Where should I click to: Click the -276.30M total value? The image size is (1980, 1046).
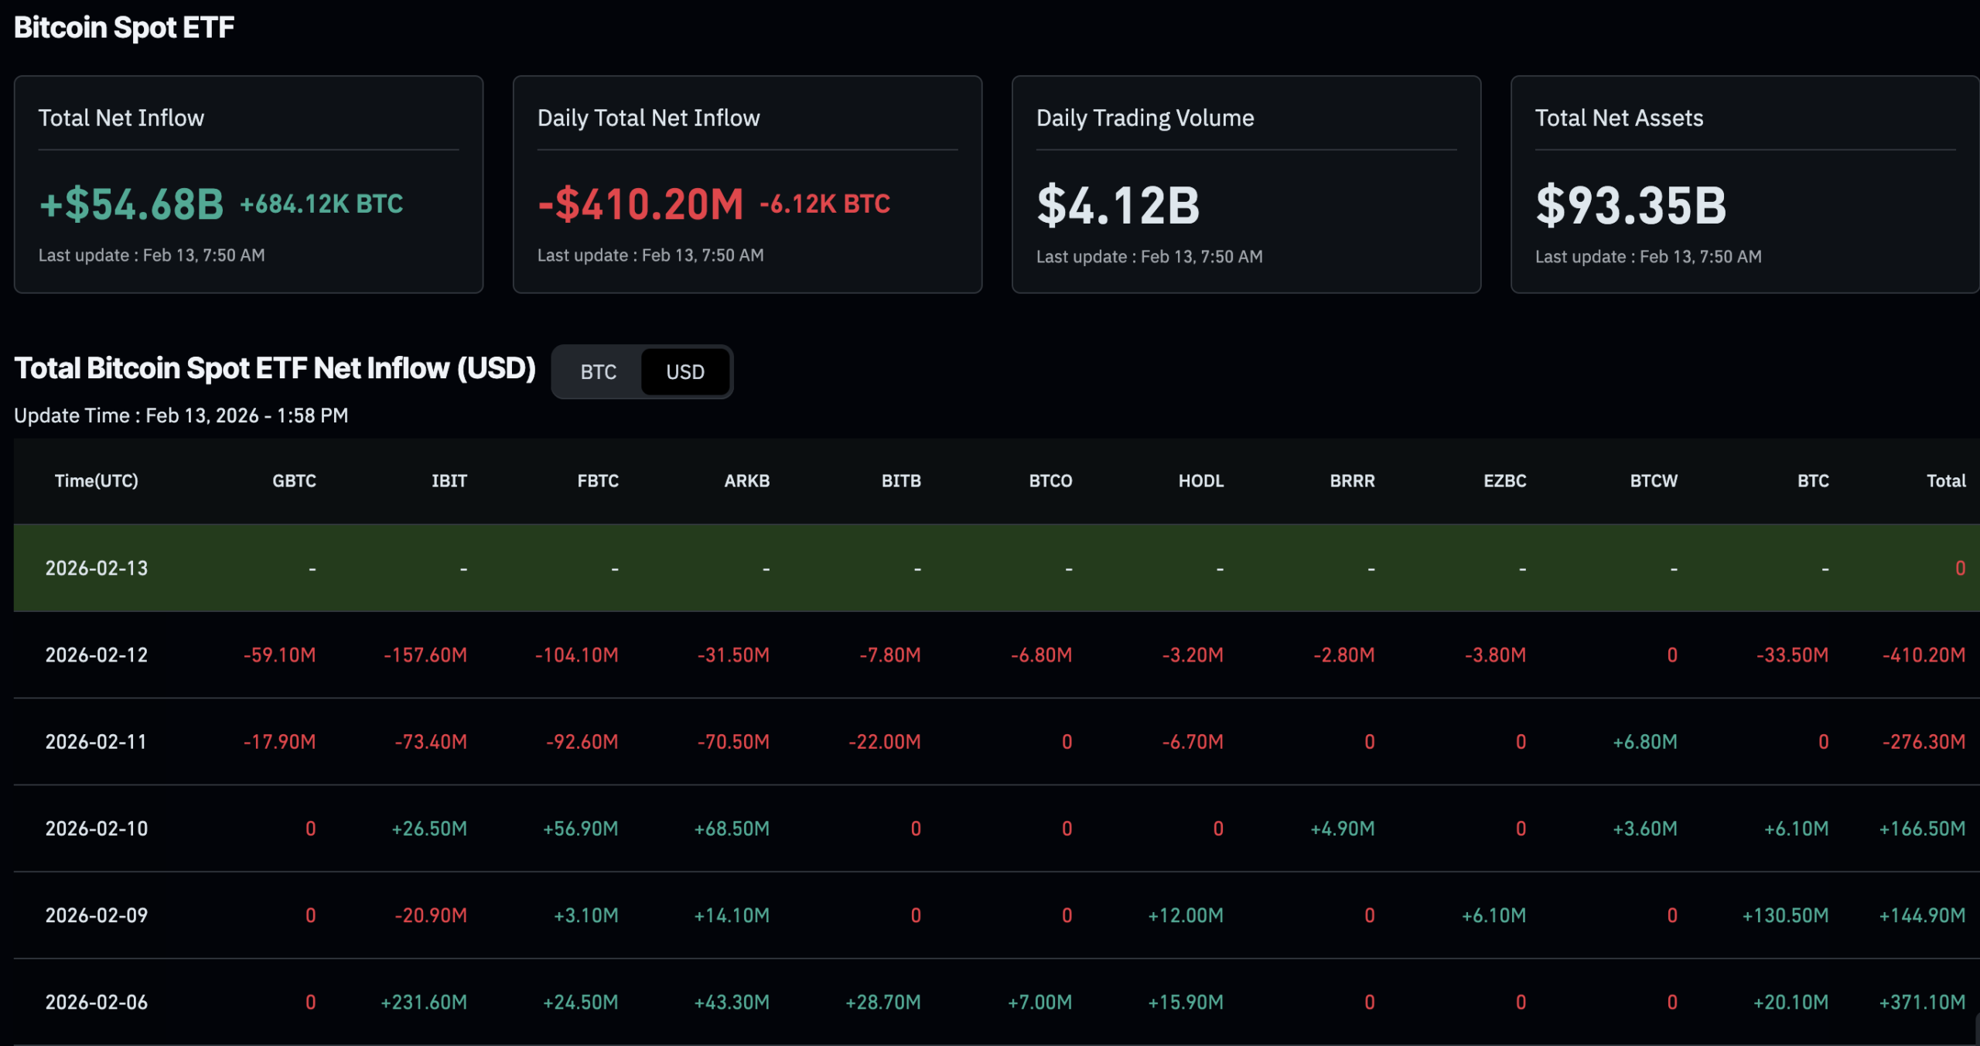[1924, 741]
